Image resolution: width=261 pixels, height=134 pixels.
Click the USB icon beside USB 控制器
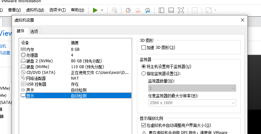coord(23,84)
